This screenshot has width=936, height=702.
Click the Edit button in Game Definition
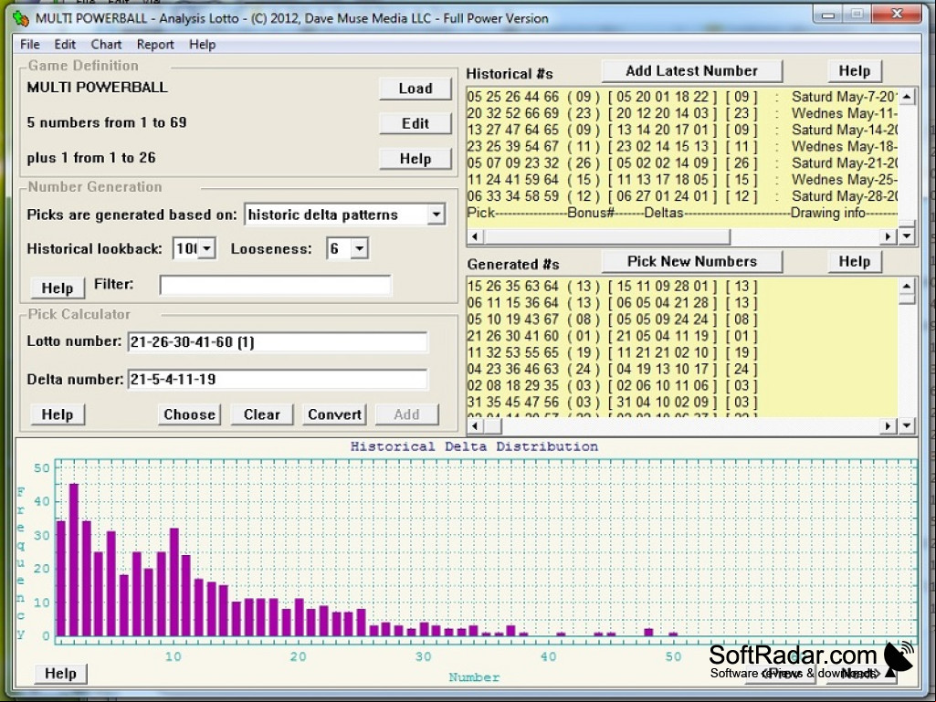tap(415, 123)
